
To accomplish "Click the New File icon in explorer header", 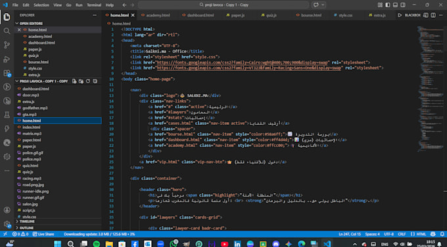I will click(74, 81).
